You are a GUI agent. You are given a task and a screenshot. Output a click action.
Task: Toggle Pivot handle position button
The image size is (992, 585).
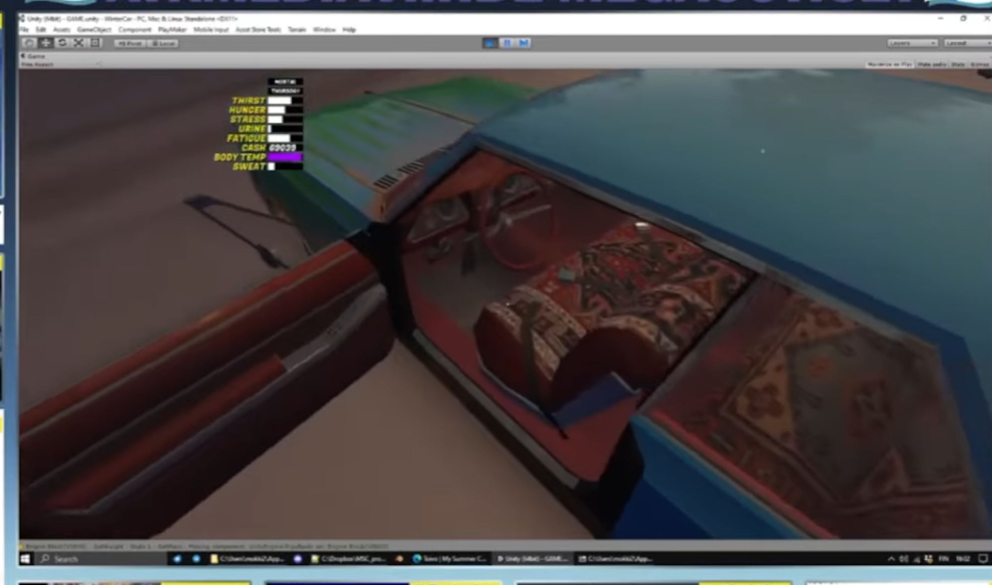129,43
